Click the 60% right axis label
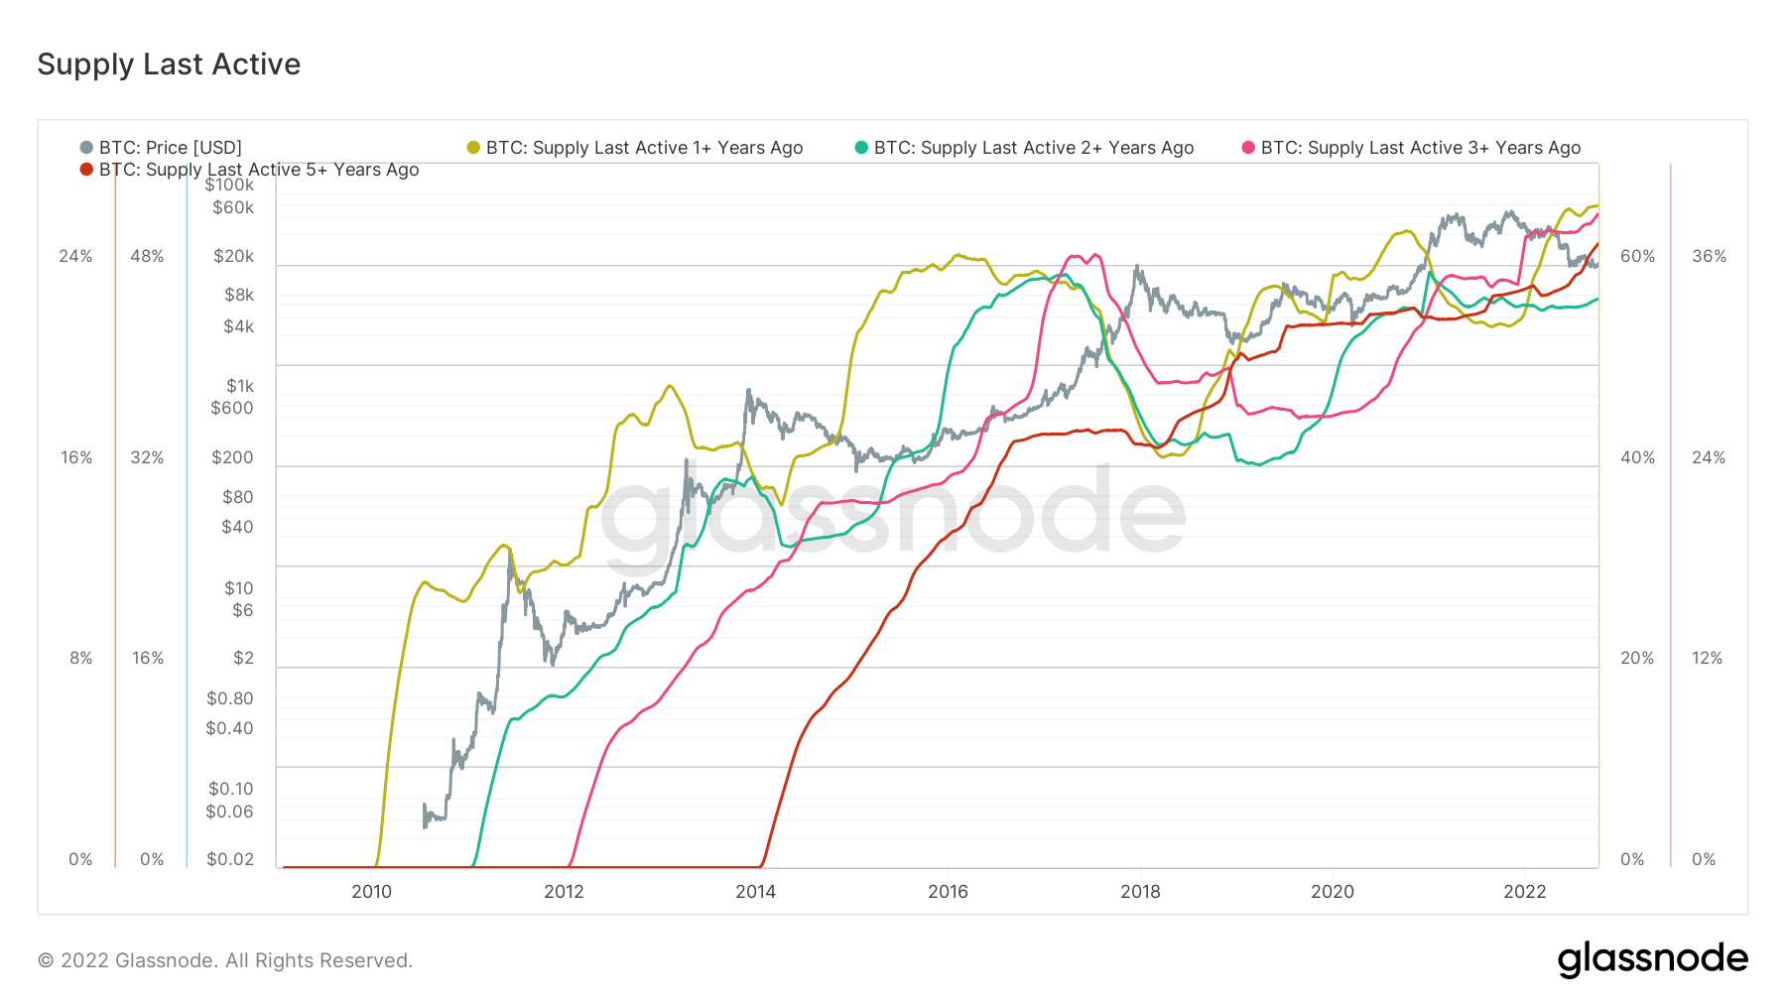Viewport: 1786px width, 1005px height. [1637, 256]
